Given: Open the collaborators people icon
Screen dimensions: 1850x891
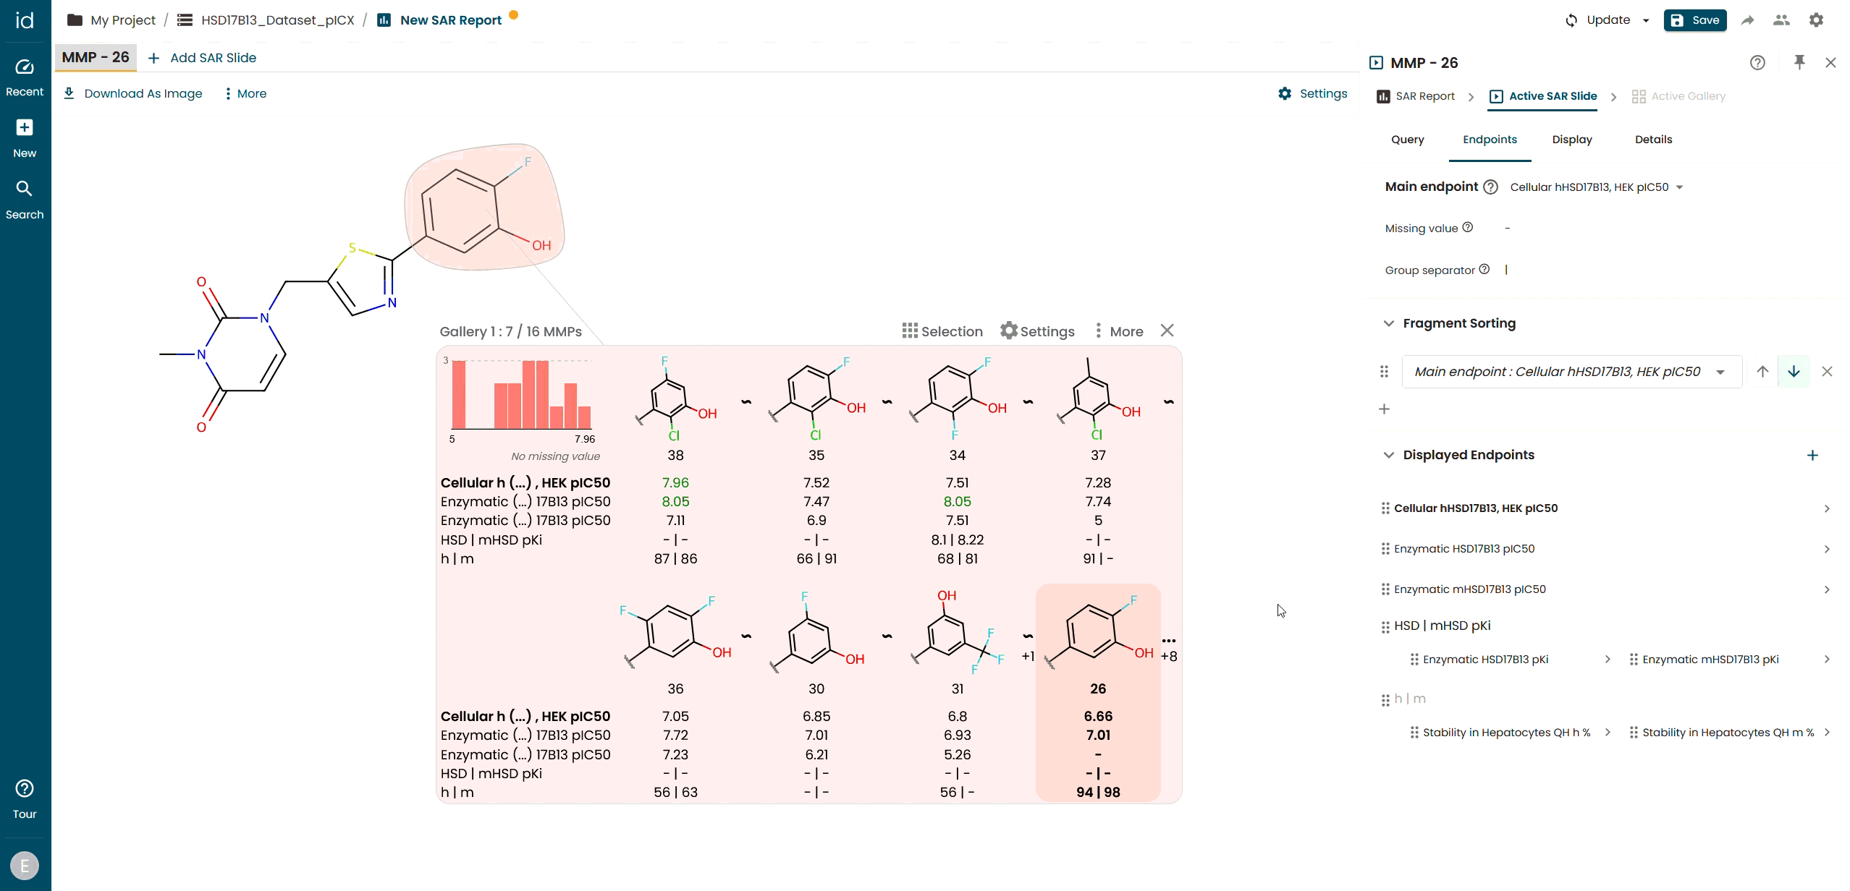Looking at the screenshot, I should click(1782, 20).
